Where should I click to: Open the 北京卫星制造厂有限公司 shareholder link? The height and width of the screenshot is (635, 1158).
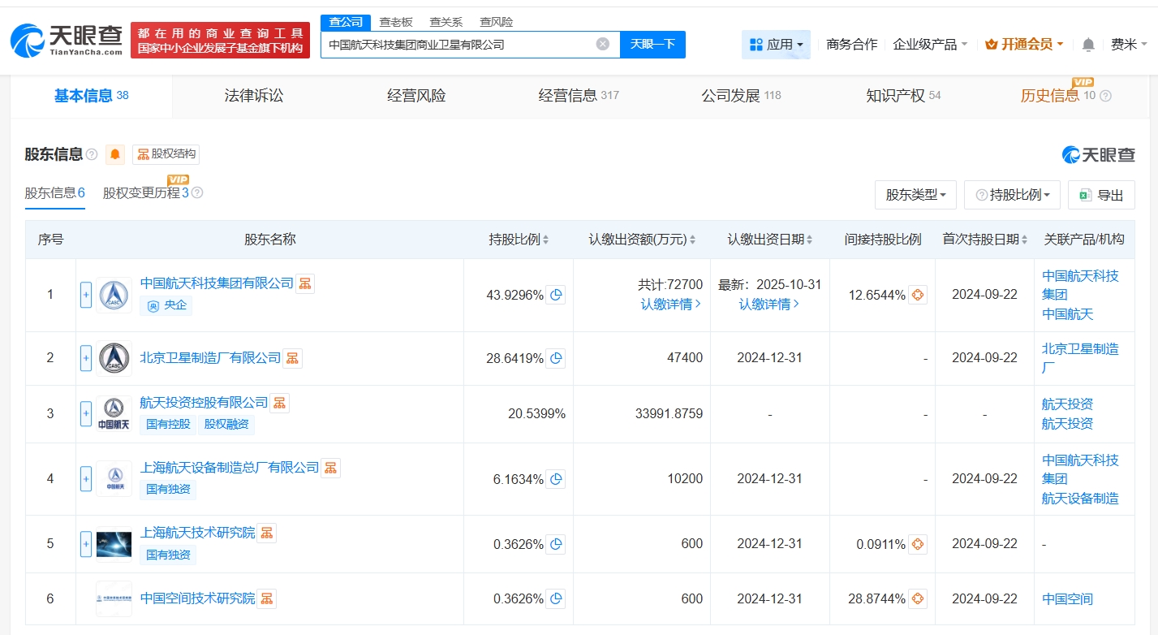coord(210,357)
